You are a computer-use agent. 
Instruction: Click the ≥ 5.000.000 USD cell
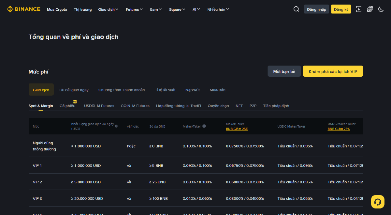click(86, 182)
